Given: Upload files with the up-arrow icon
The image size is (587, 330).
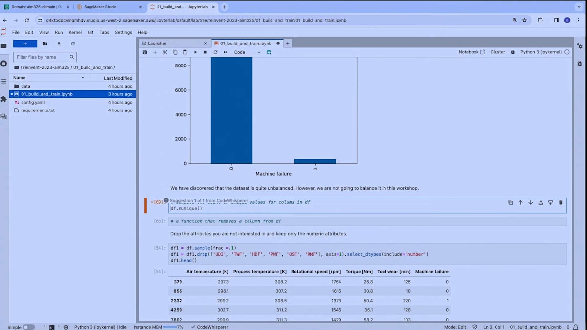Looking at the screenshot, I should pos(59,44).
